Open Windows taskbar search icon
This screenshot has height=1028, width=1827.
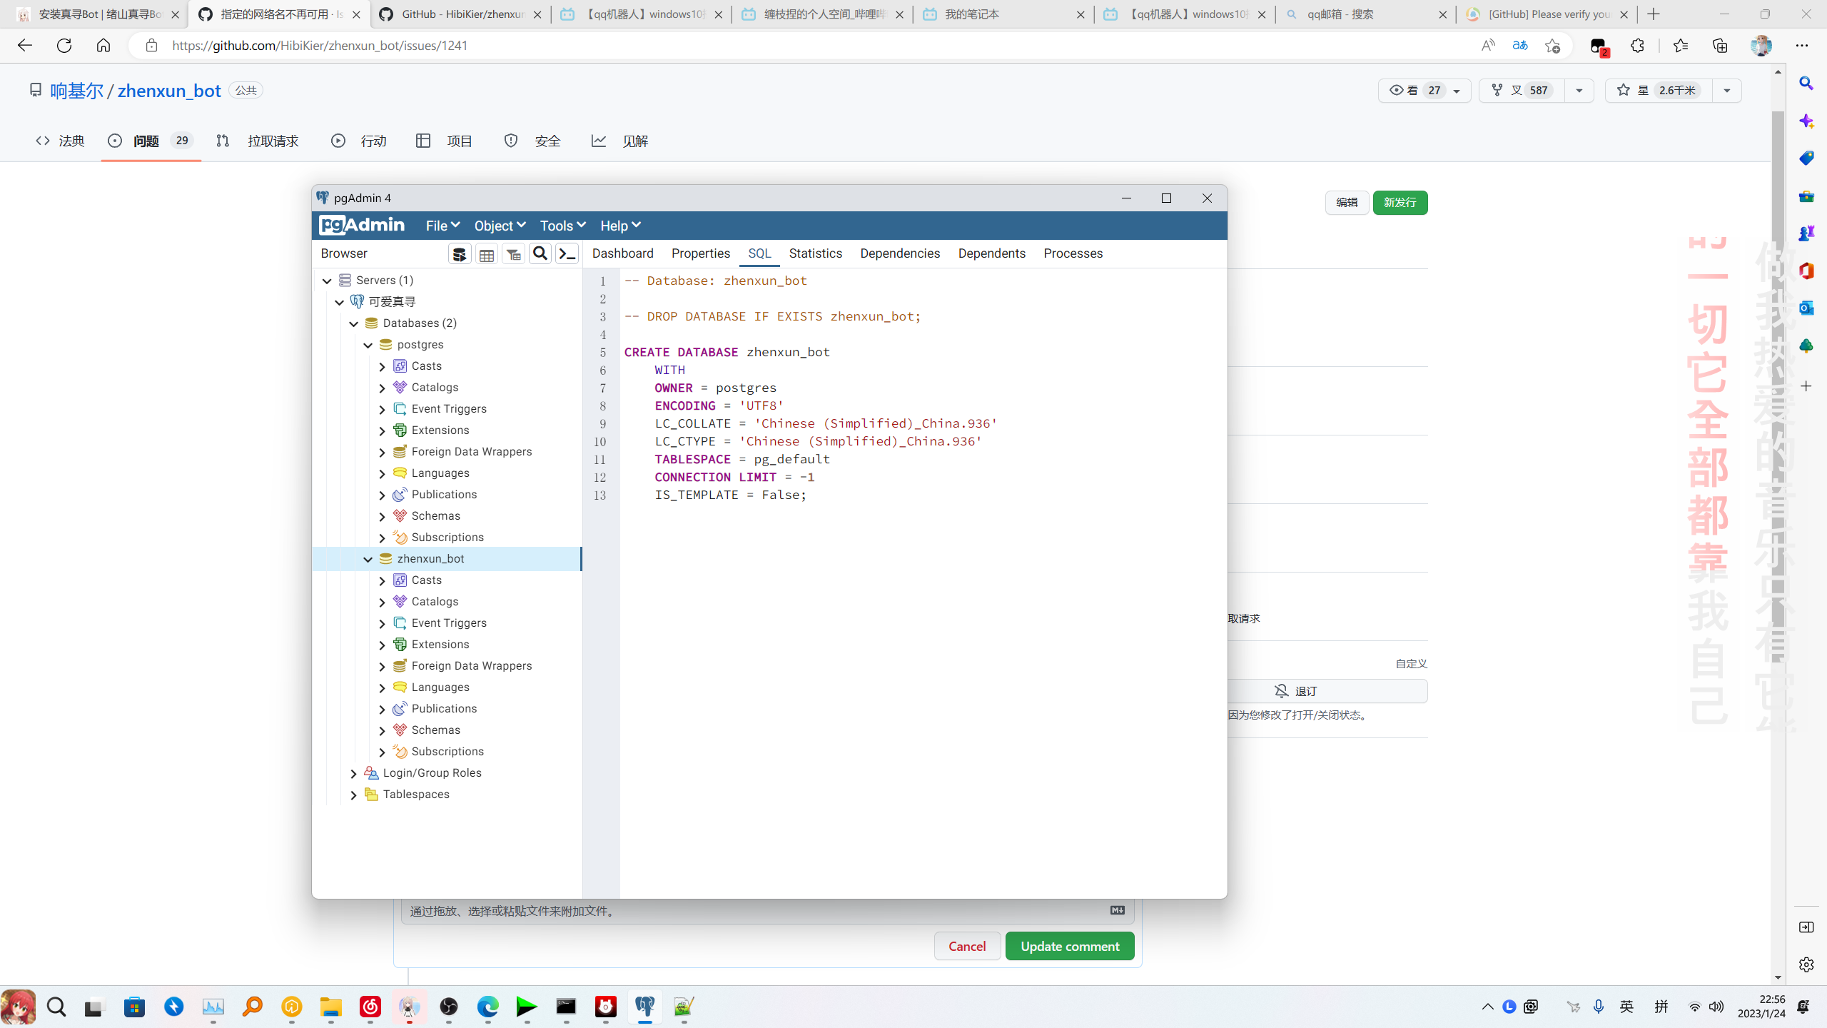[x=56, y=1007]
